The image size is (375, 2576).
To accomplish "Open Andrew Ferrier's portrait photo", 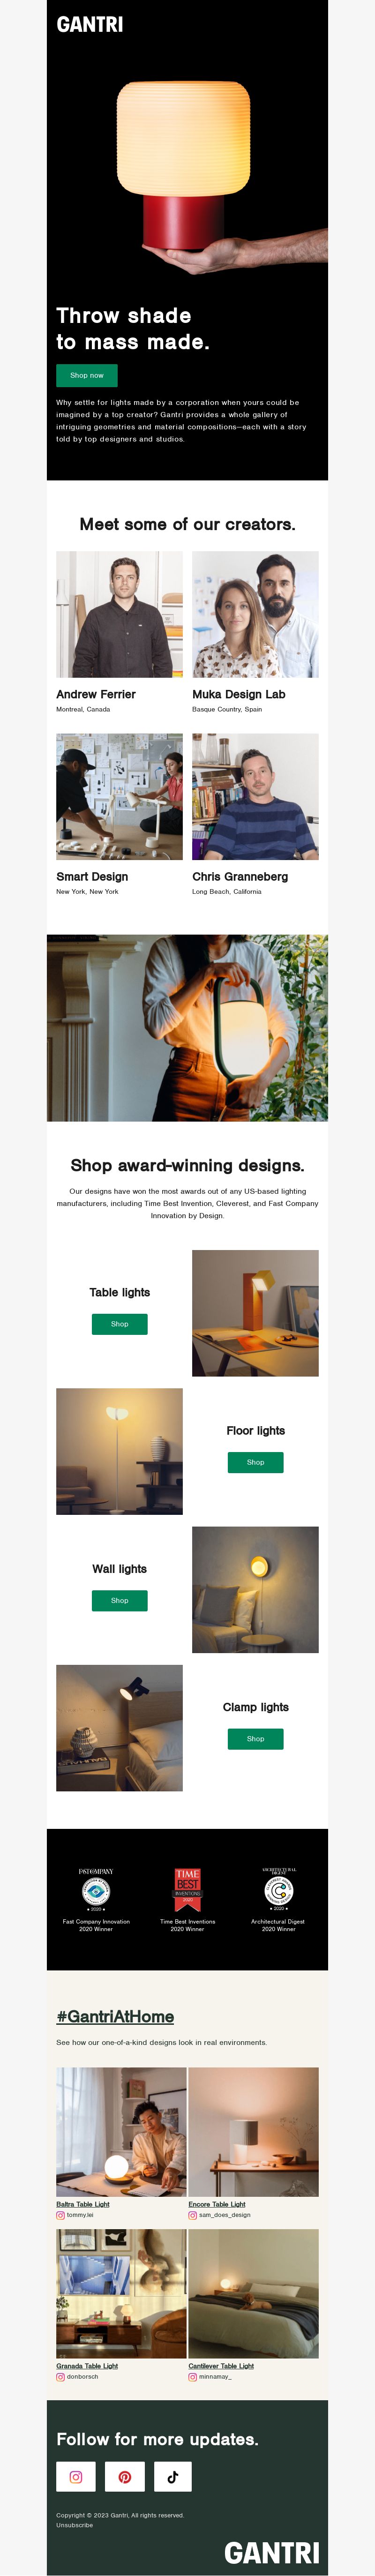I will (x=119, y=614).
